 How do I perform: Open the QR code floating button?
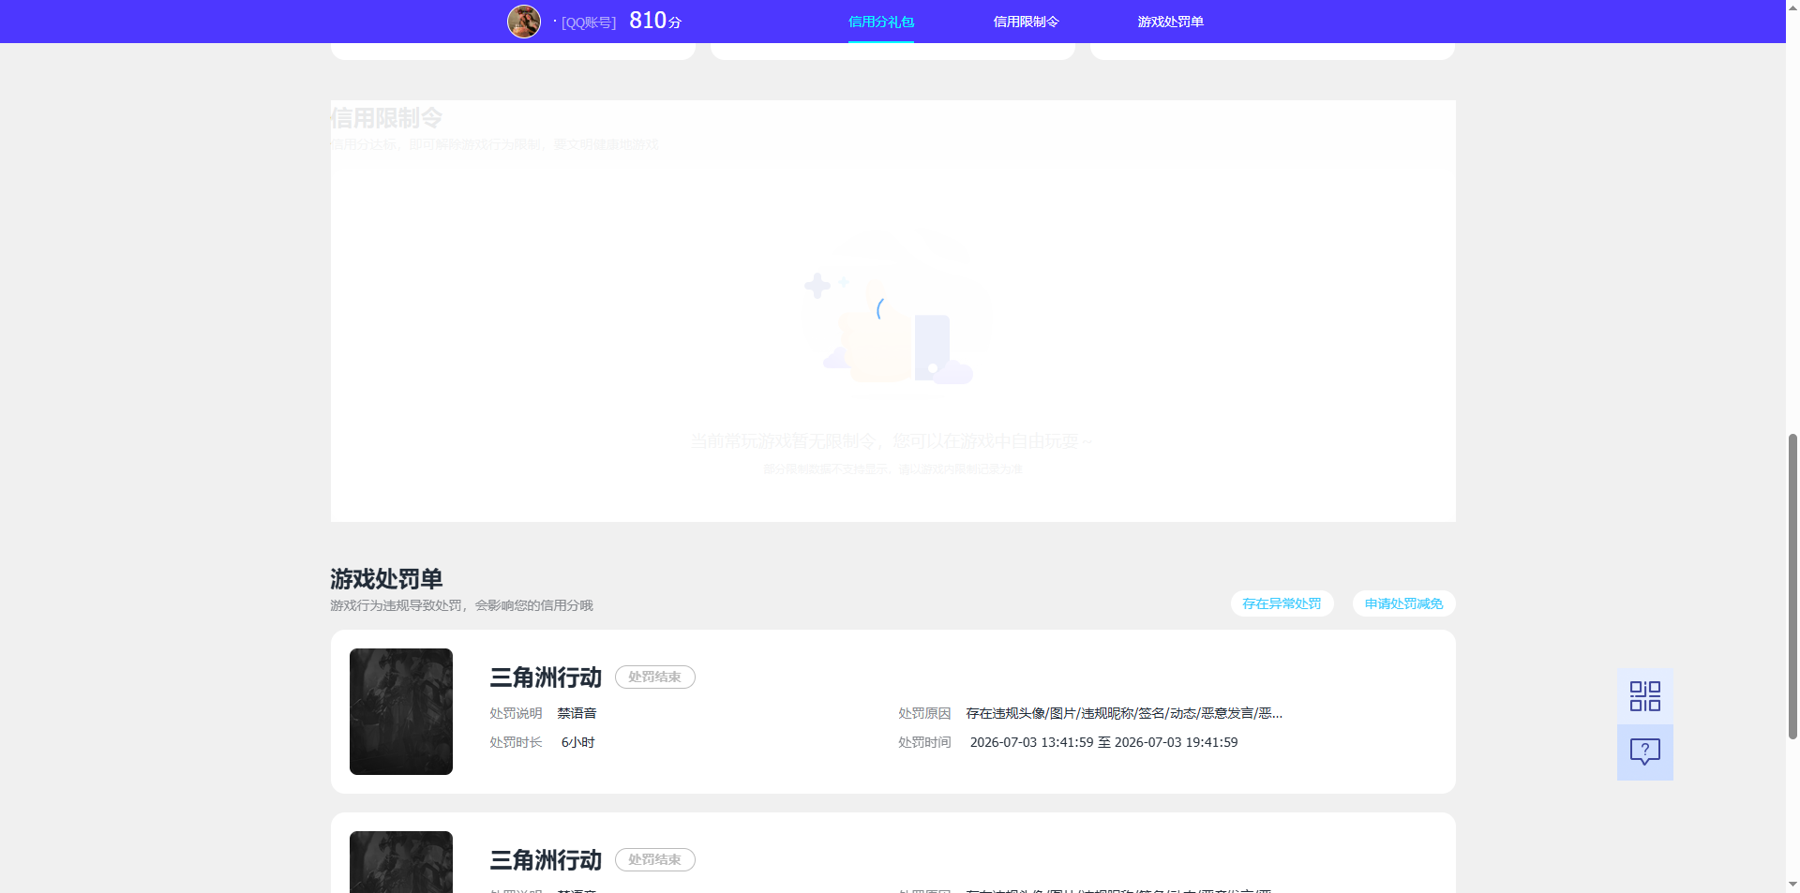pos(1644,696)
